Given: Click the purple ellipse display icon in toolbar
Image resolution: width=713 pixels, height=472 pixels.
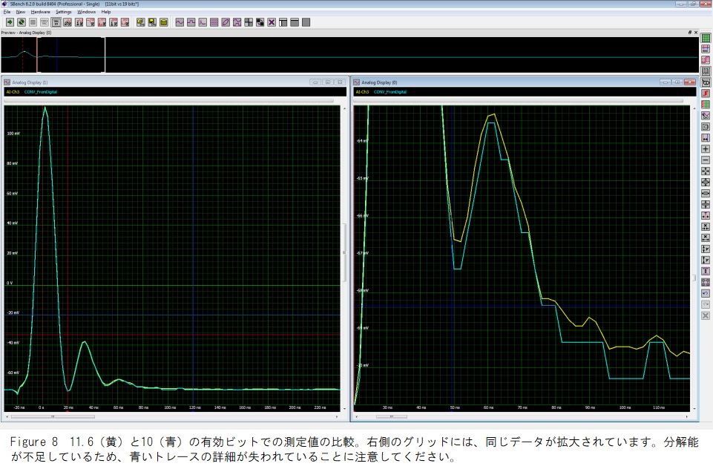Looking at the screenshot, I should coord(226,22).
